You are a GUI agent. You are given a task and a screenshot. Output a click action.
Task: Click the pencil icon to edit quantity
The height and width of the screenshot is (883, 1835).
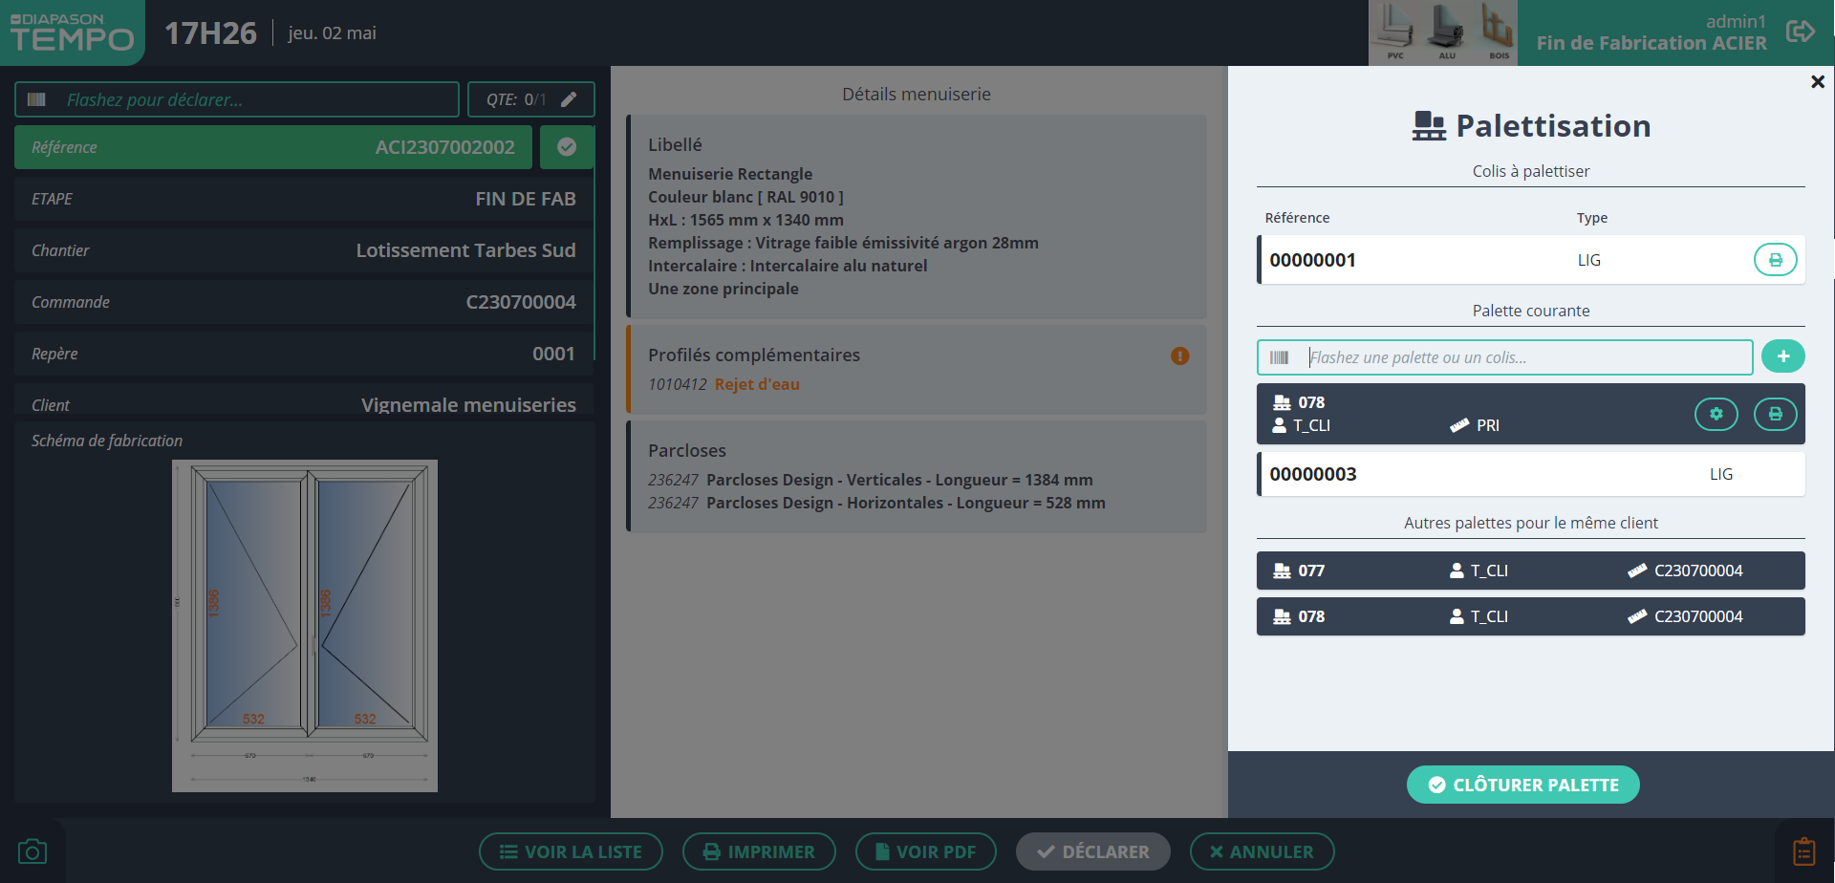click(x=569, y=99)
